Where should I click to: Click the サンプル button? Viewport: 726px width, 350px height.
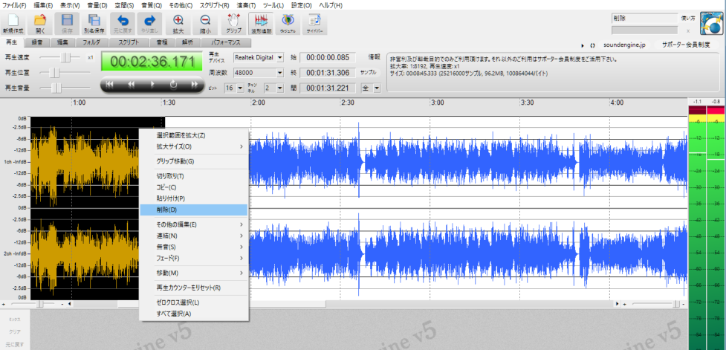368,73
